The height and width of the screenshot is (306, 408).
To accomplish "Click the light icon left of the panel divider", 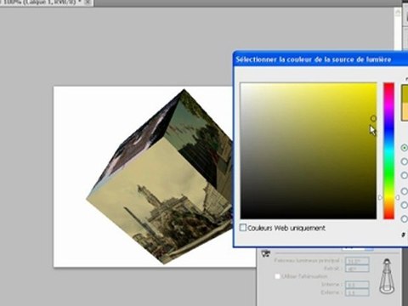I will click(x=265, y=253).
